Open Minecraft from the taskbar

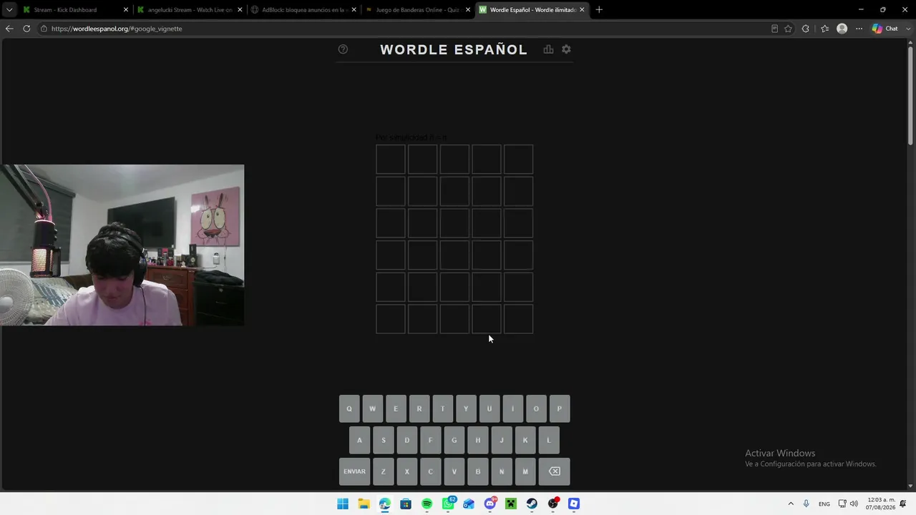511,504
